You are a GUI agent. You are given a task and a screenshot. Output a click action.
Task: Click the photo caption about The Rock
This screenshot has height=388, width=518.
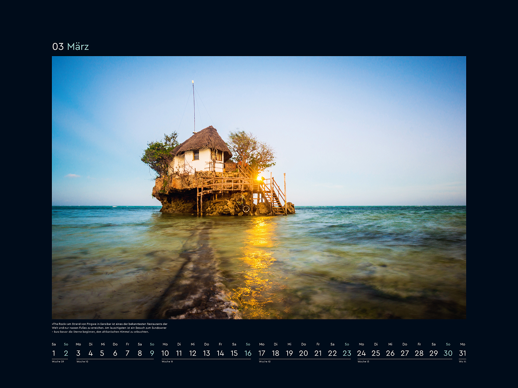pyautogui.click(x=109, y=328)
